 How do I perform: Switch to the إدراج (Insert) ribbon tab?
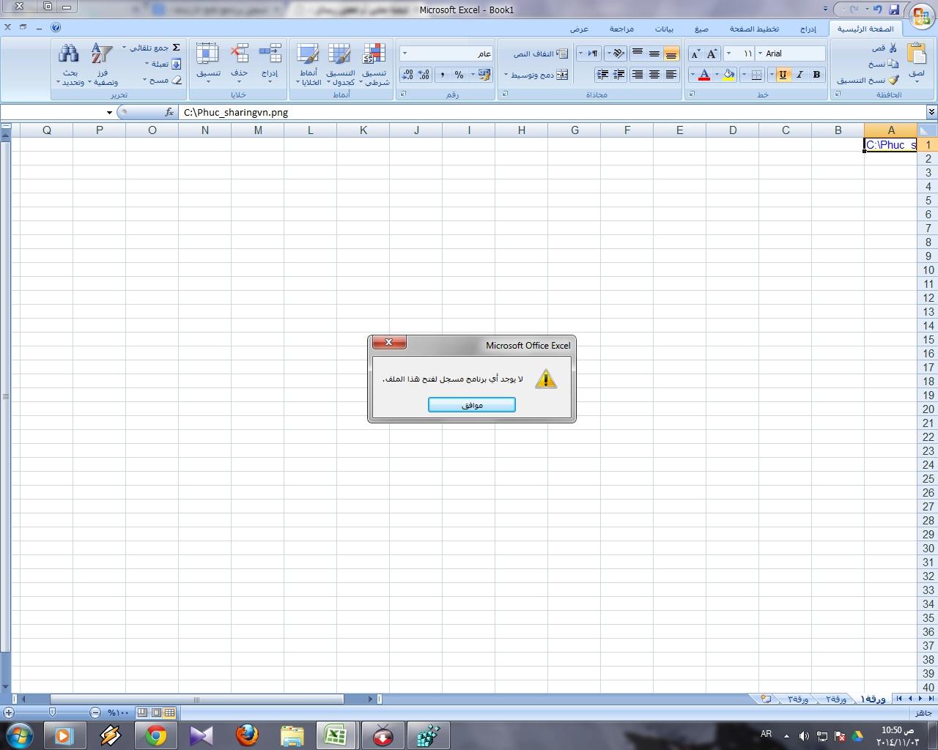coord(808,29)
